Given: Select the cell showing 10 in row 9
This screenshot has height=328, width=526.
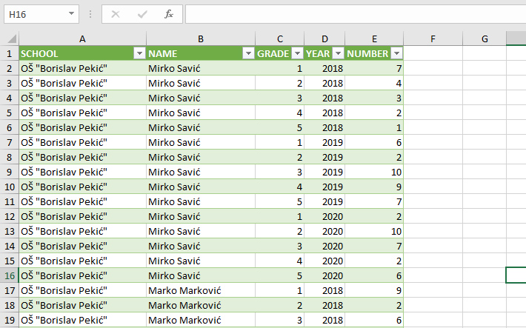Looking at the screenshot, I should [374, 172].
